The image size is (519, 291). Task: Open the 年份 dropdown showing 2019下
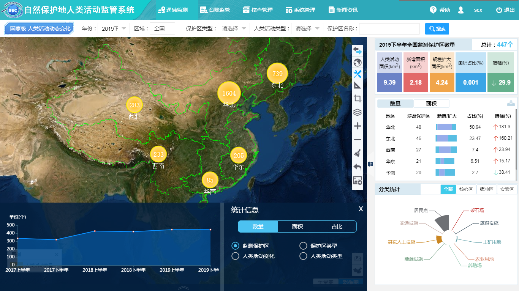click(x=114, y=28)
